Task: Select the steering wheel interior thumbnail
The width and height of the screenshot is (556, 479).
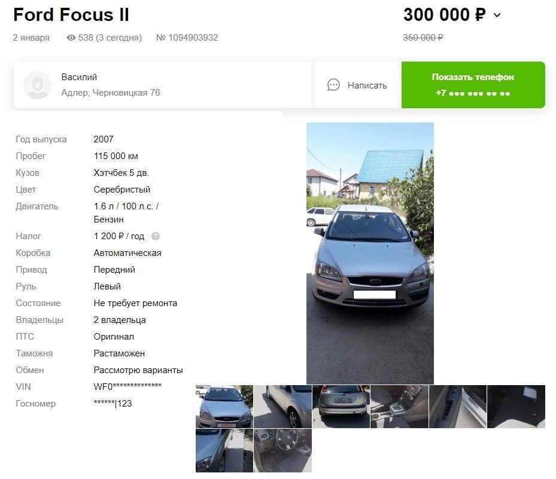Action: coord(282,450)
